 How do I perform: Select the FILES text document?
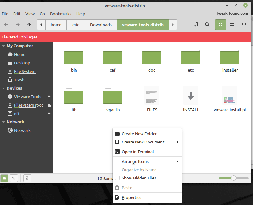coord(152,96)
